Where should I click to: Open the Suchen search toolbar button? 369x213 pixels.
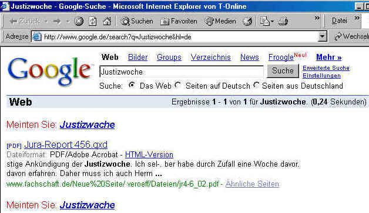(137, 21)
